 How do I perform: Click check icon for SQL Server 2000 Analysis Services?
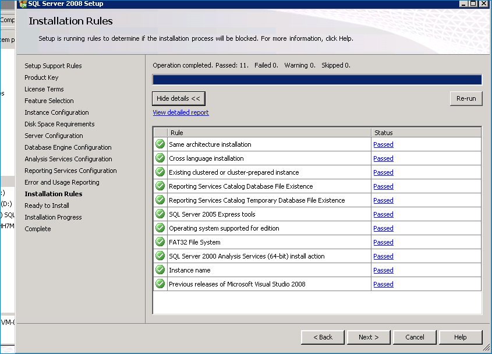tap(160, 256)
